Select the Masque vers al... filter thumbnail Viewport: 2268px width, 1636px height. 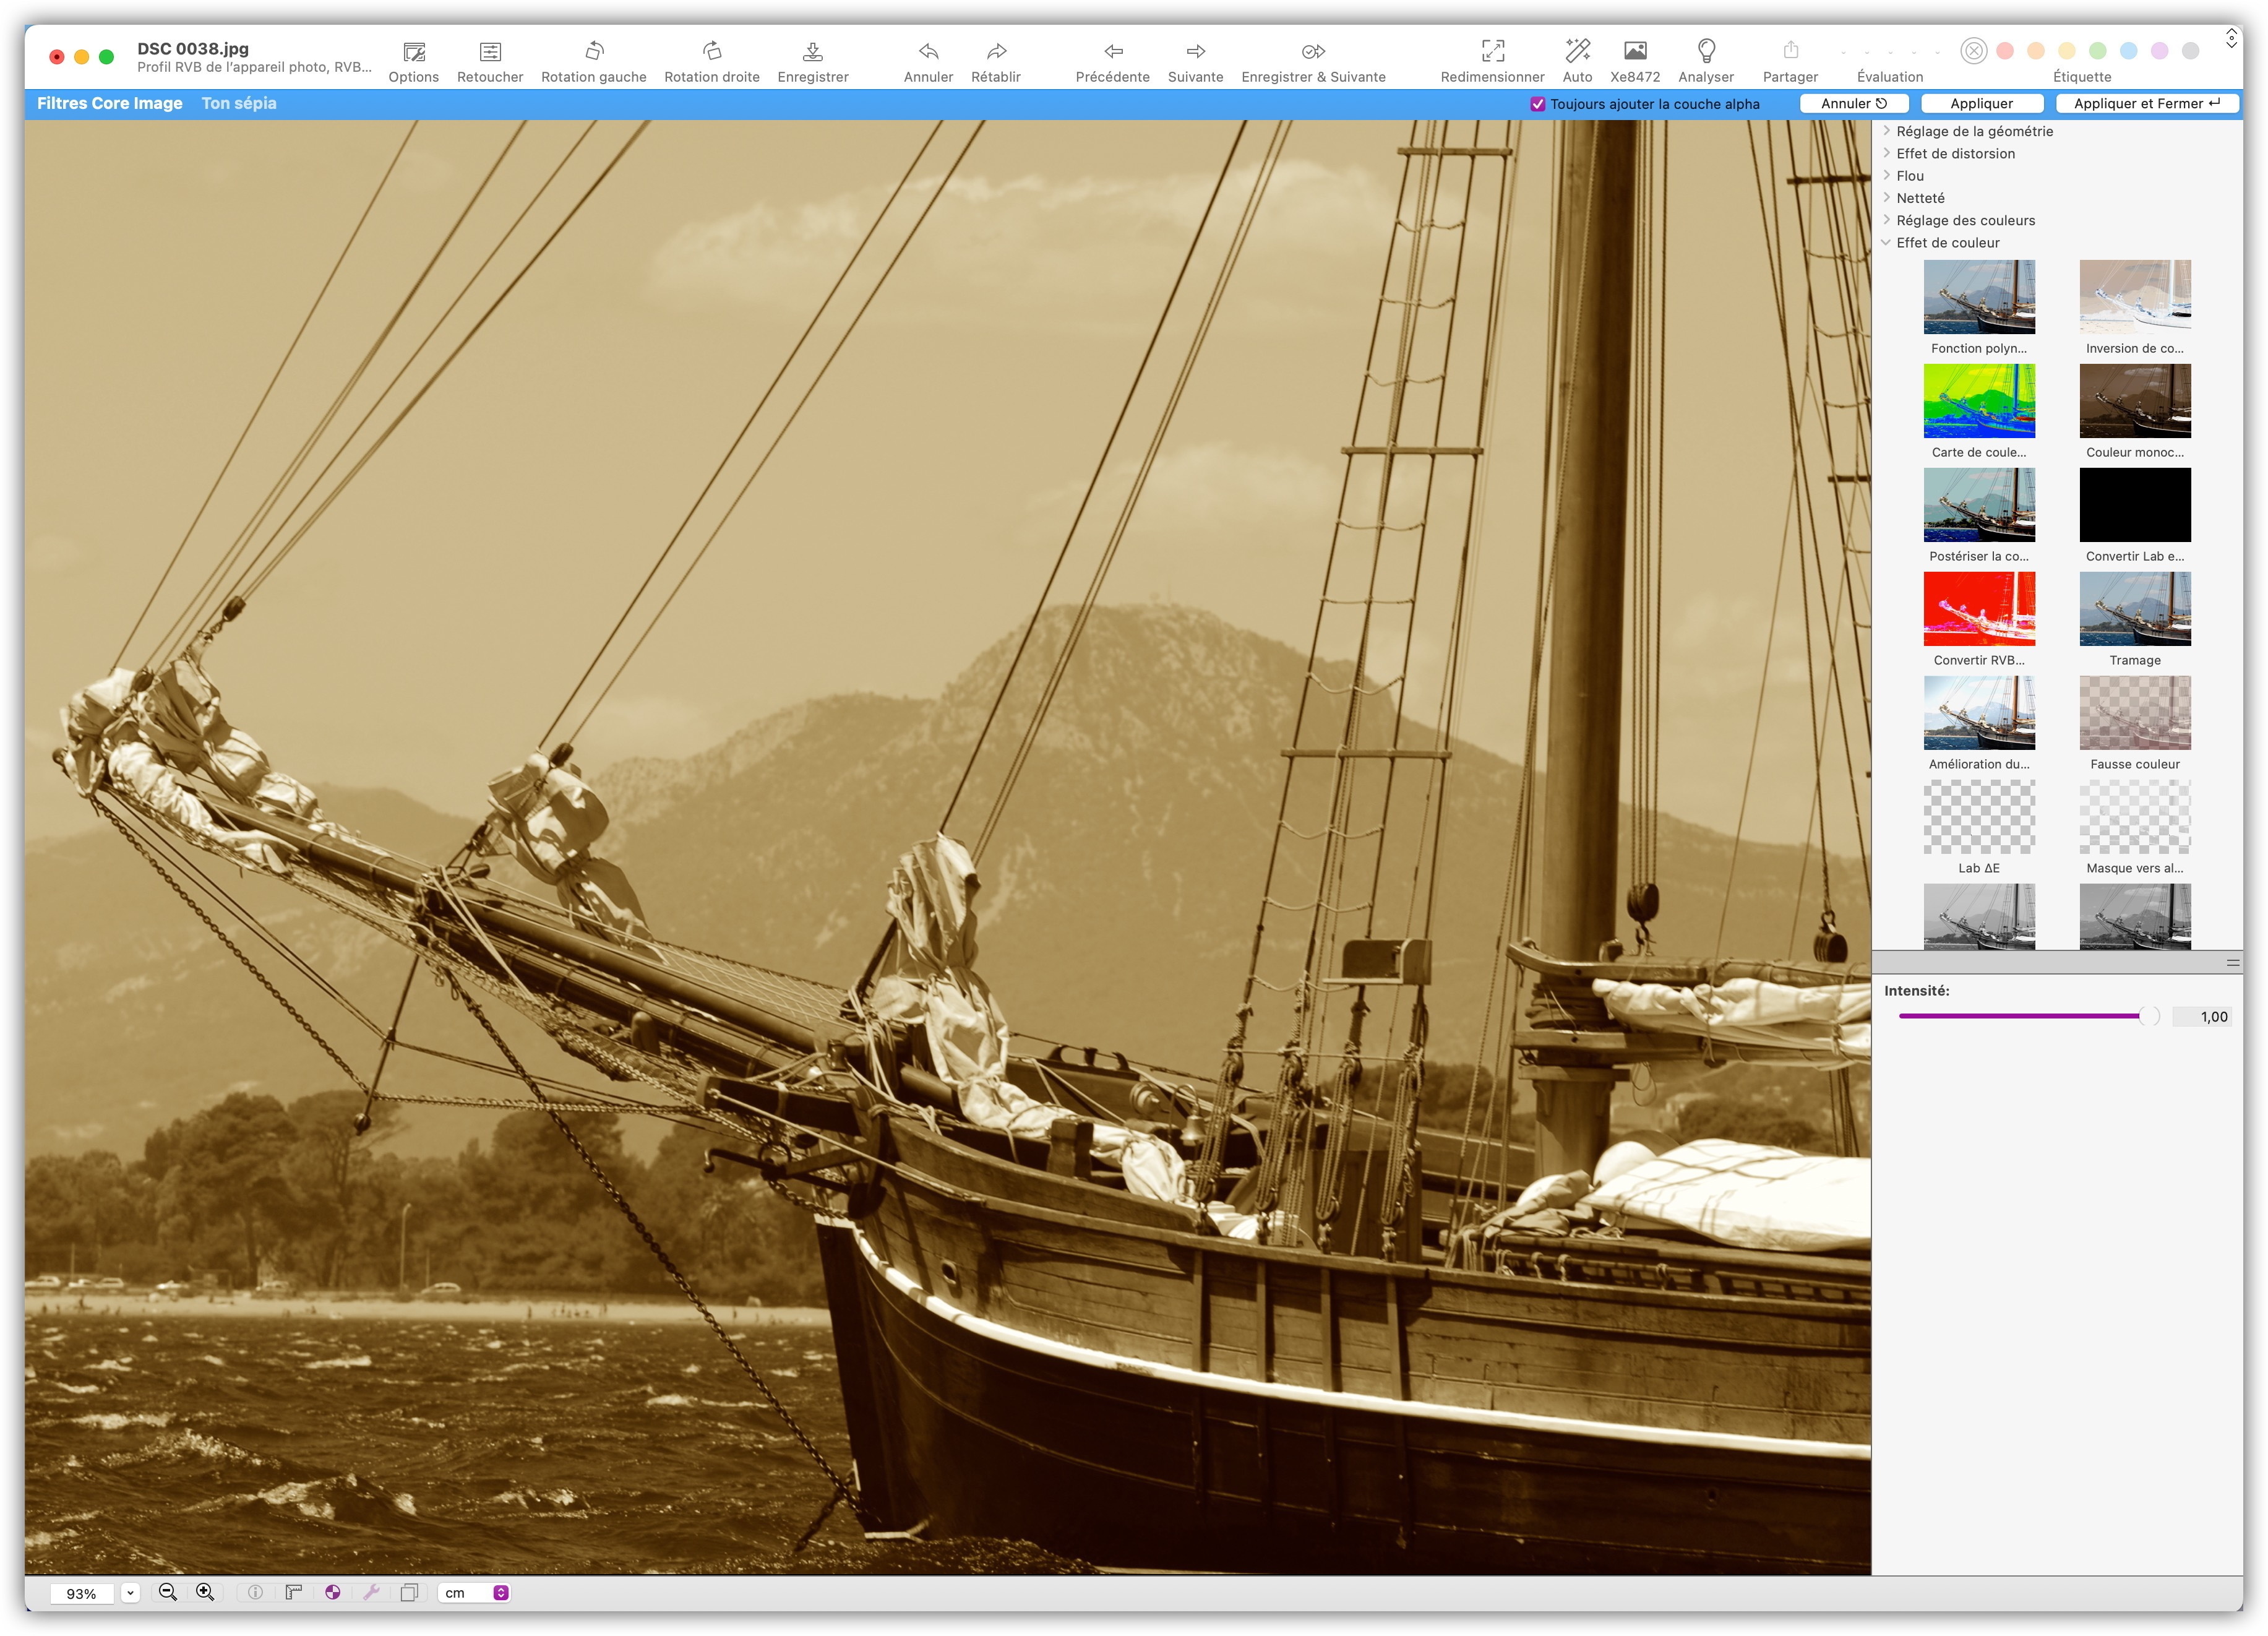tap(2135, 817)
